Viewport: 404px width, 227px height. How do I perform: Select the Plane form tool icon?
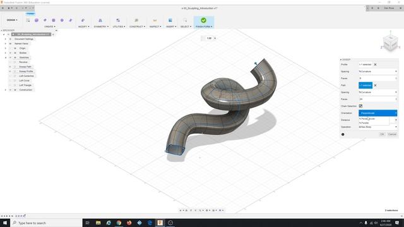45,20
